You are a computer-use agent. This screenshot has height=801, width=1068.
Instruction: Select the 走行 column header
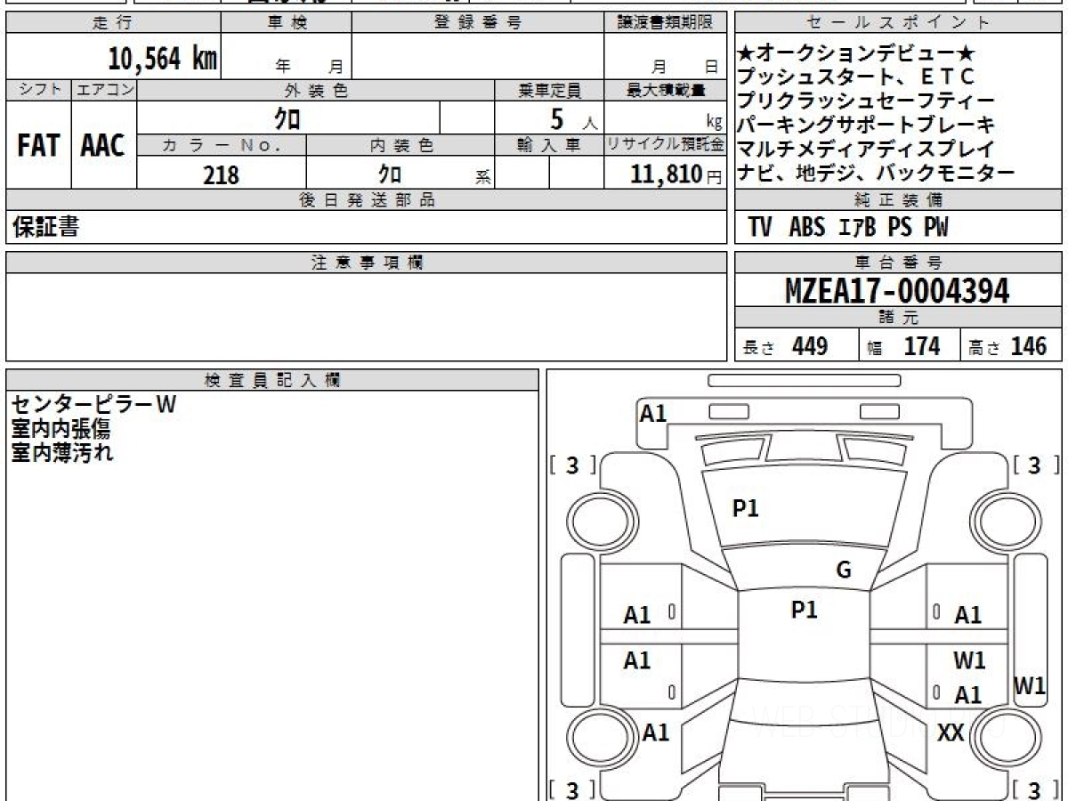112,23
